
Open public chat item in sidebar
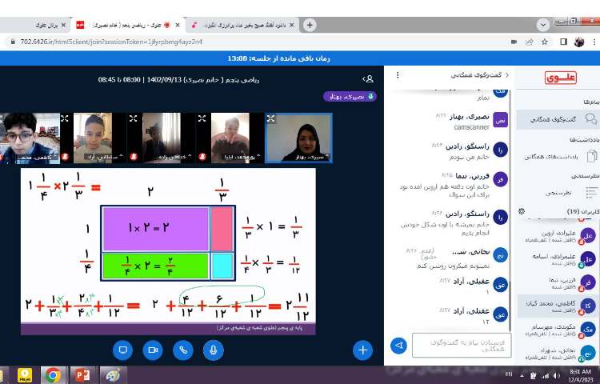(x=558, y=119)
